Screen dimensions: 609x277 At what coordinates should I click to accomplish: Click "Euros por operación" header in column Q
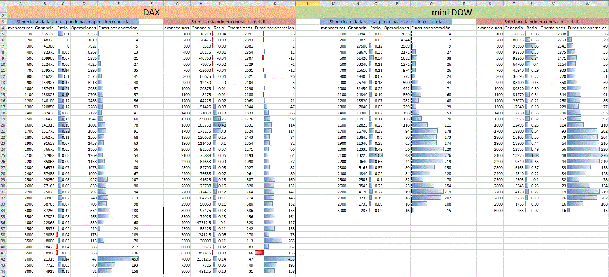(x=431, y=28)
